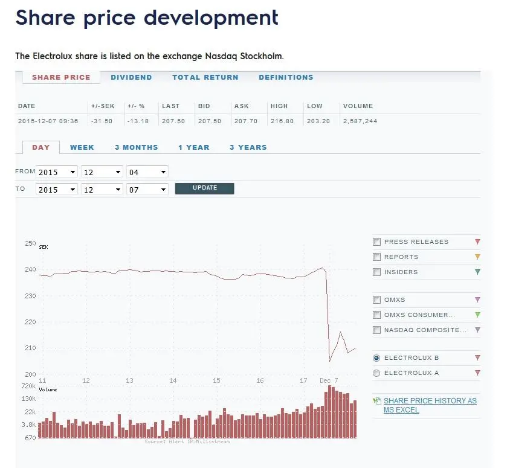This screenshot has height=468, width=510.
Task: Select the Day period tab
Action: 41,147
